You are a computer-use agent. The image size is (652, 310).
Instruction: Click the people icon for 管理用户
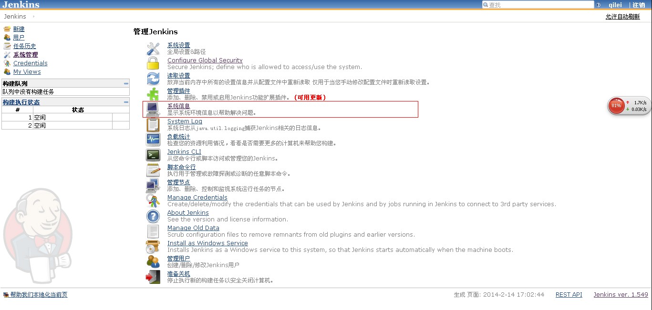click(x=153, y=262)
